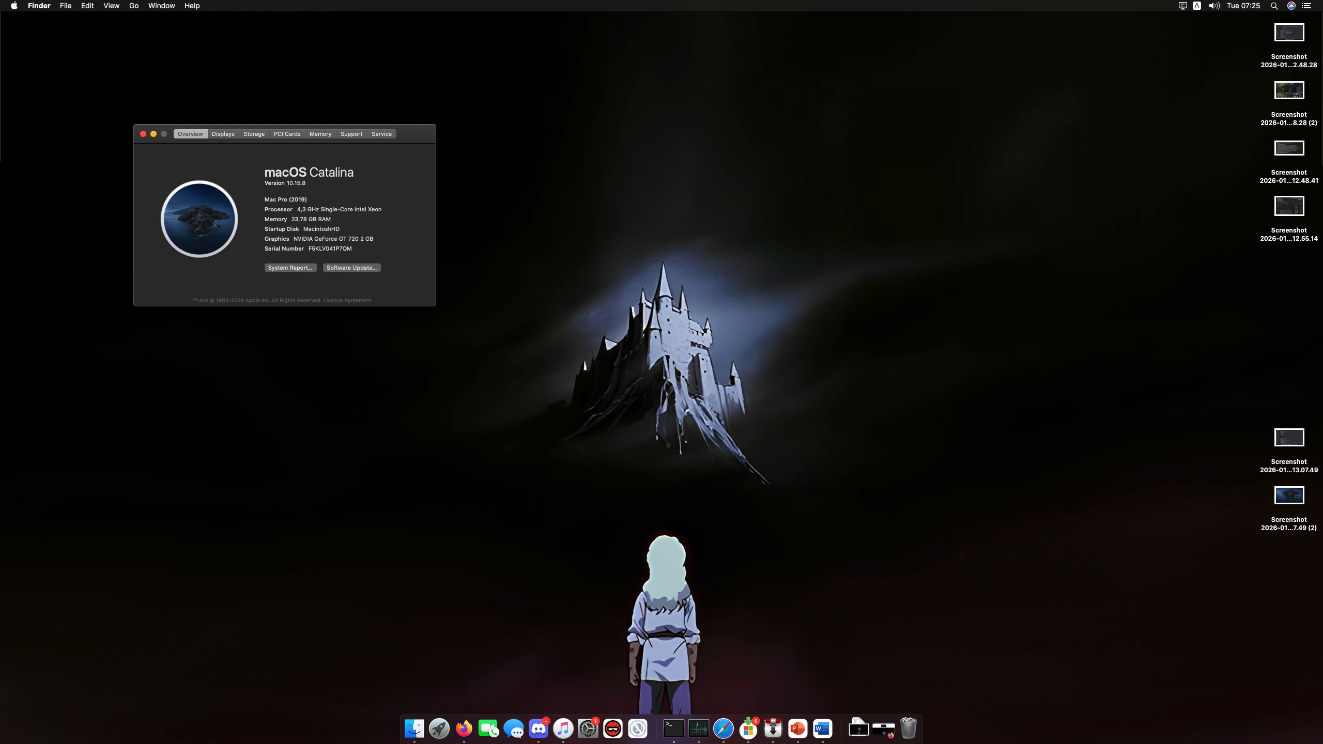Open Microsoft Word in Dock
Screen dimensions: 1323x744
tap(822, 729)
